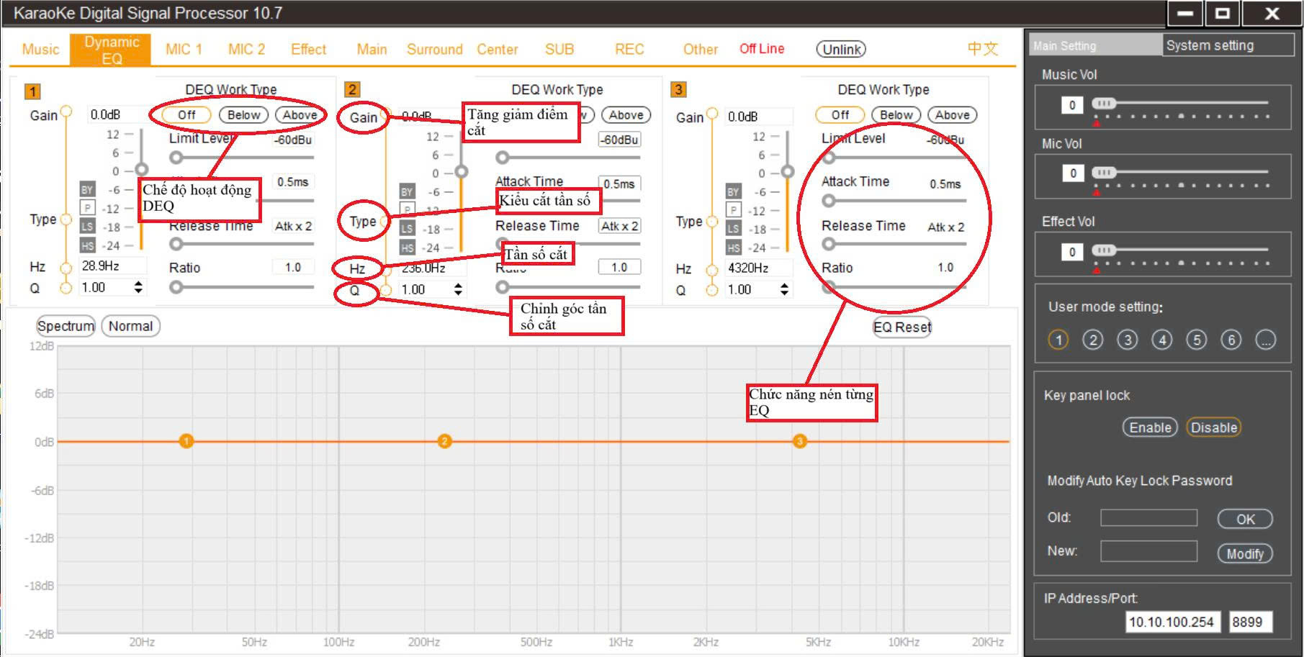The width and height of the screenshot is (1304, 657).
Task: Select LS filter type in band 3
Action: click(x=733, y=229)
